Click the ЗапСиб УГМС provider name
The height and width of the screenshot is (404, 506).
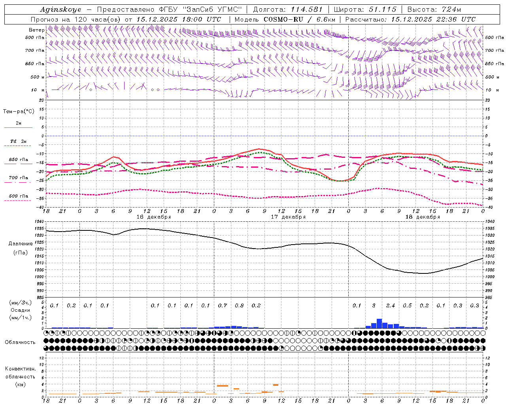tap(212, 9)
